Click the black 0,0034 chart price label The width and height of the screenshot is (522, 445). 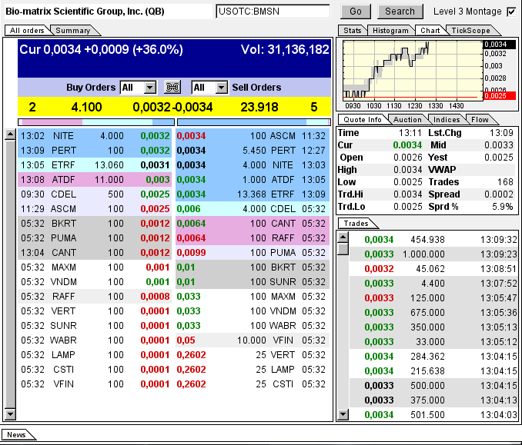(499, 45)
